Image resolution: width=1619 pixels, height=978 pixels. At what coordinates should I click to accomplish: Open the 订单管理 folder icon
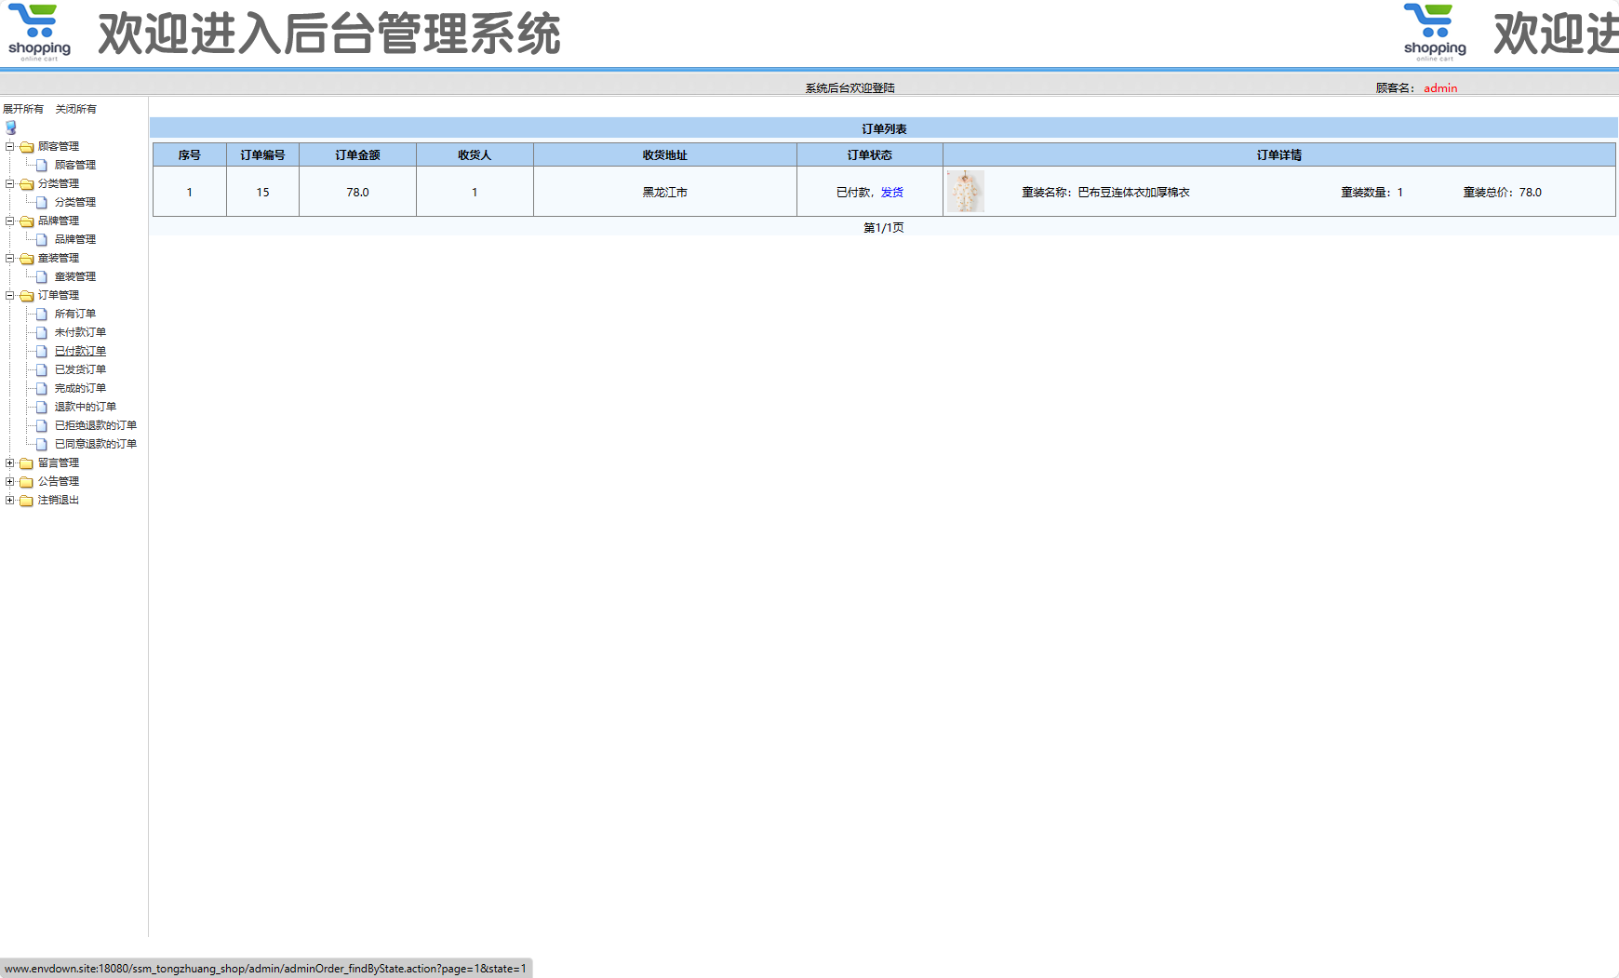[x=26, y=295]
